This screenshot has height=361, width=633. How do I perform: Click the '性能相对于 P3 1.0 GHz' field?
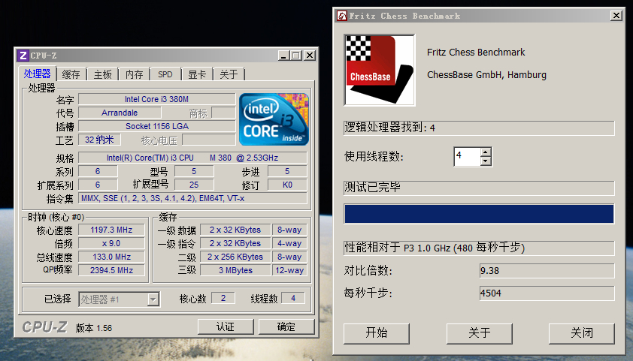click(x=479, y=248)
